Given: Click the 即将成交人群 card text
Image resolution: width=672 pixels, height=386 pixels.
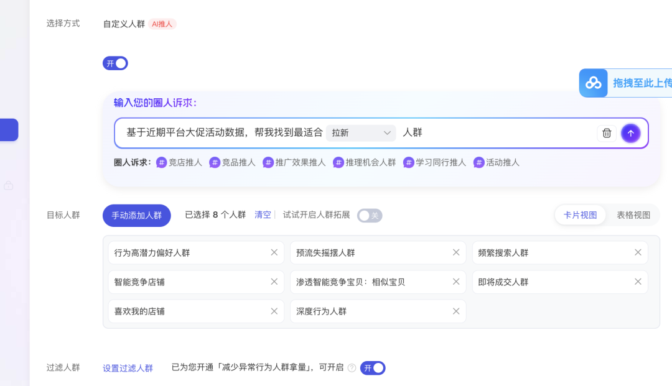Looking at the screenshot, I should (x=503, y=282).
